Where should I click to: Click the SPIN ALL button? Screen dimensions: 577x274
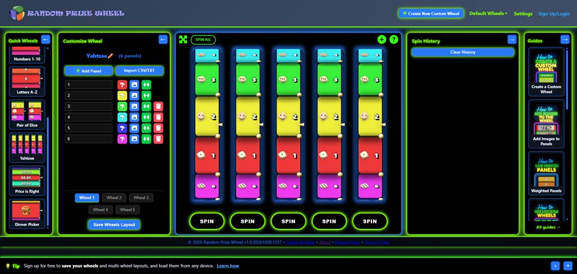203,40
